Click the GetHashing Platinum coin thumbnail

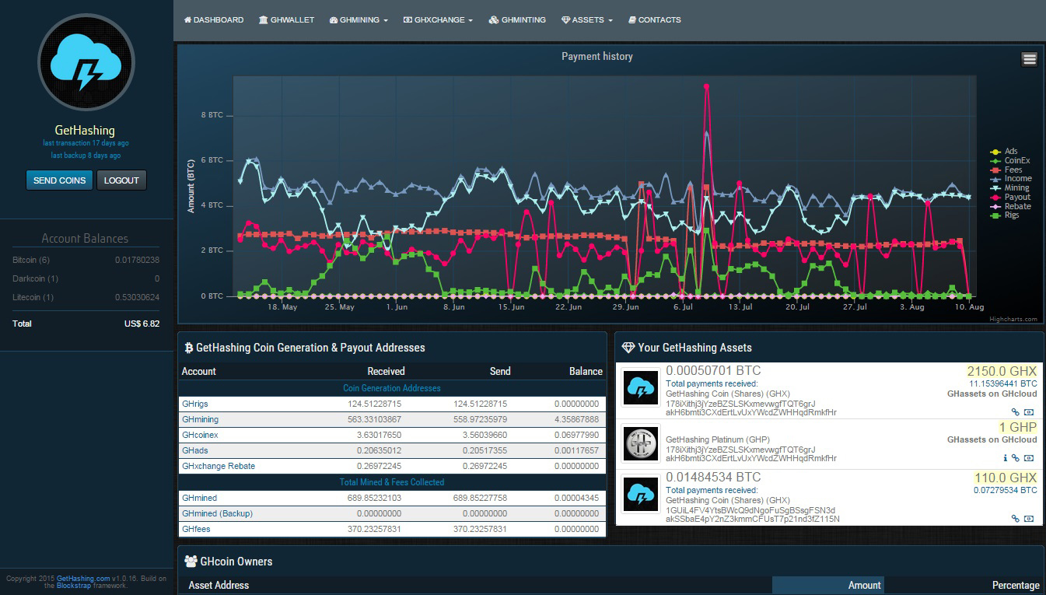pyautogui.click(x=642, y=443)
